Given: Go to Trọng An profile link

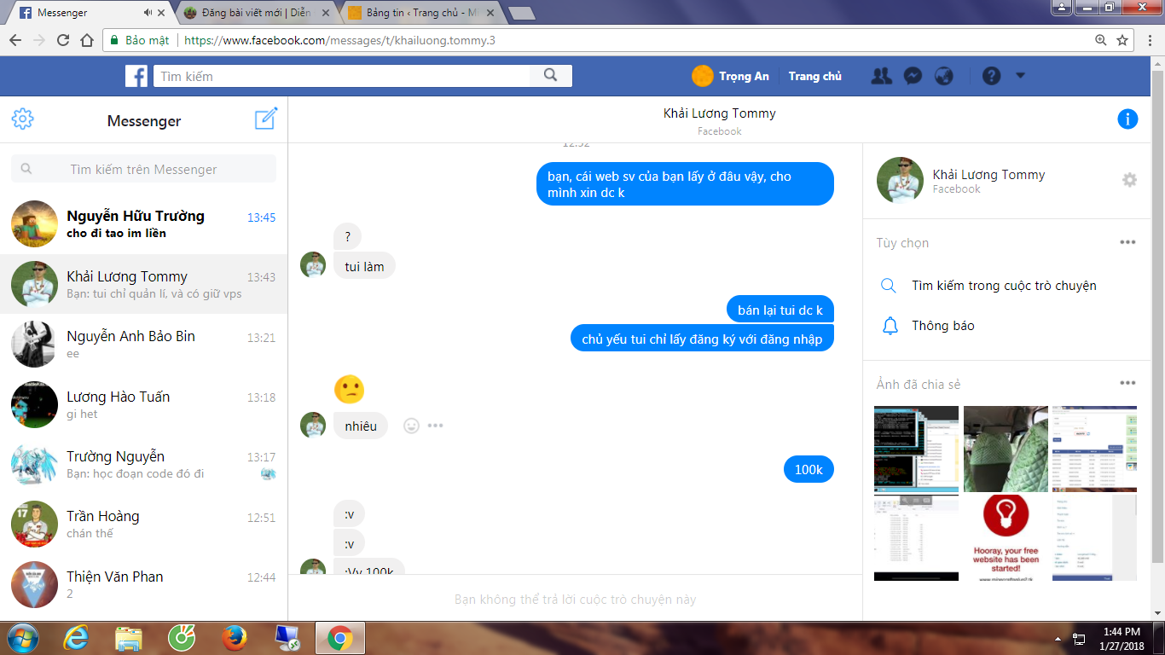Looking at the screenshot, I should pyautogui.click(x=731, y=76).
